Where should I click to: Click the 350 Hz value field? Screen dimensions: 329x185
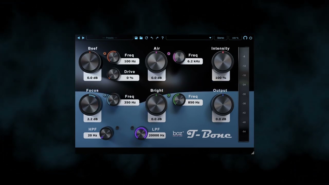(130, 102)
